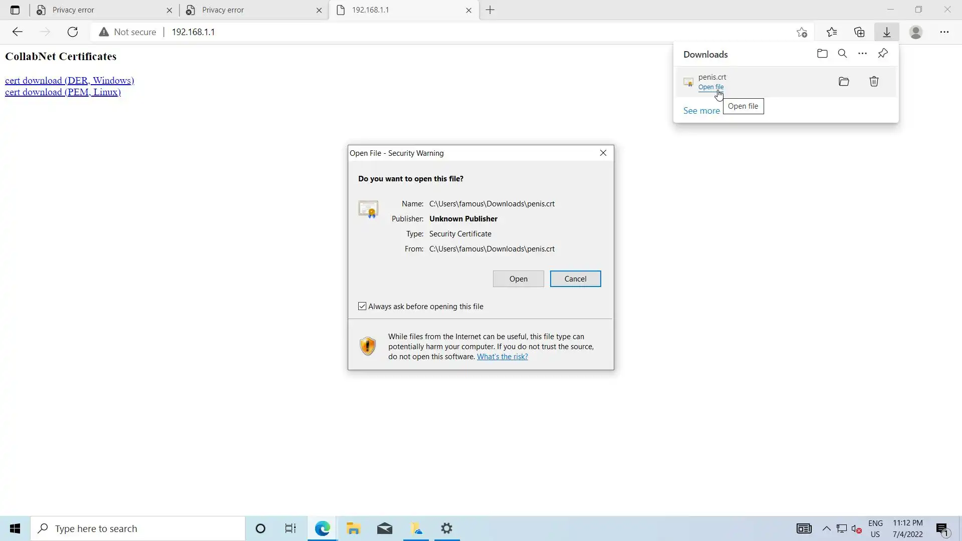Search downloads with magnifier icon

842,54
